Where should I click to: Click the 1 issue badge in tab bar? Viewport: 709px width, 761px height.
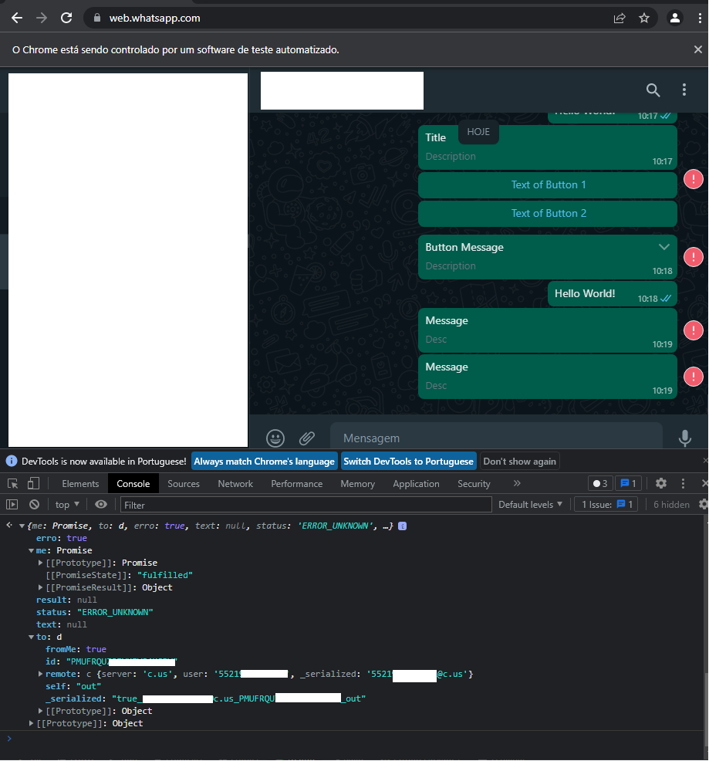629,483
